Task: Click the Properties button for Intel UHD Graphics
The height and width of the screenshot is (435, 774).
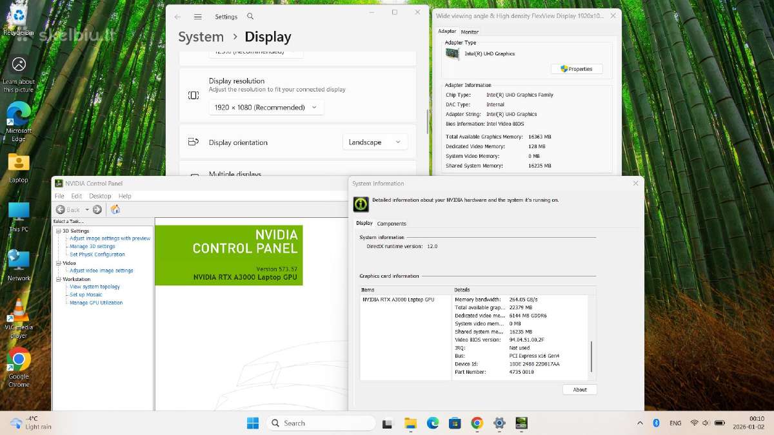Action: [x=577, y=69]
